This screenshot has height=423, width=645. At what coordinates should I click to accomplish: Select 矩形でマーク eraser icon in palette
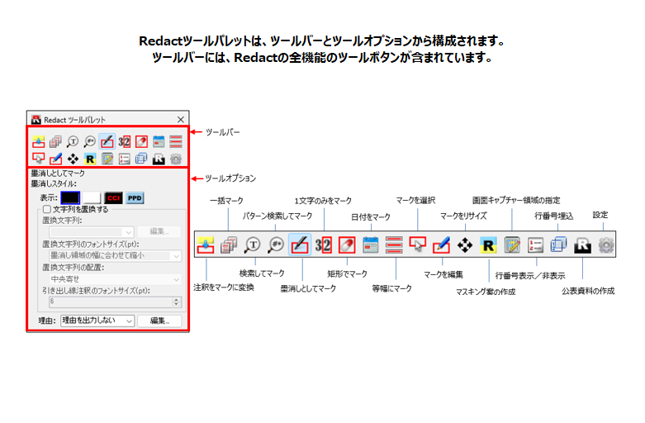click(x=141, y=142)
